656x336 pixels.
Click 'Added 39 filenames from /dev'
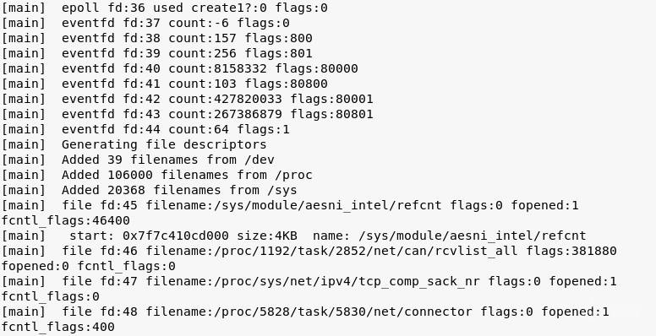tap(168, 160)
